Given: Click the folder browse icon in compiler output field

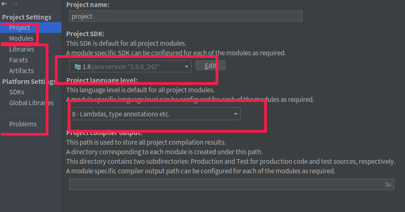Looking at the screenshot, I should 388,185.
